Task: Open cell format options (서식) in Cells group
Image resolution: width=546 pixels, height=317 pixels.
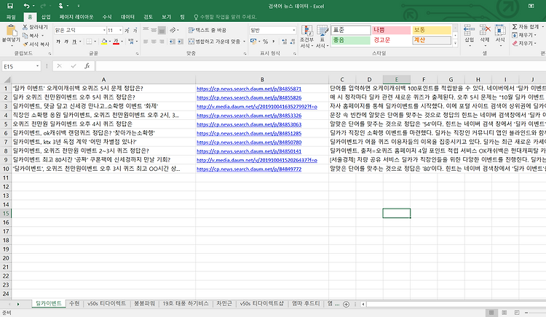Action: 500,36
